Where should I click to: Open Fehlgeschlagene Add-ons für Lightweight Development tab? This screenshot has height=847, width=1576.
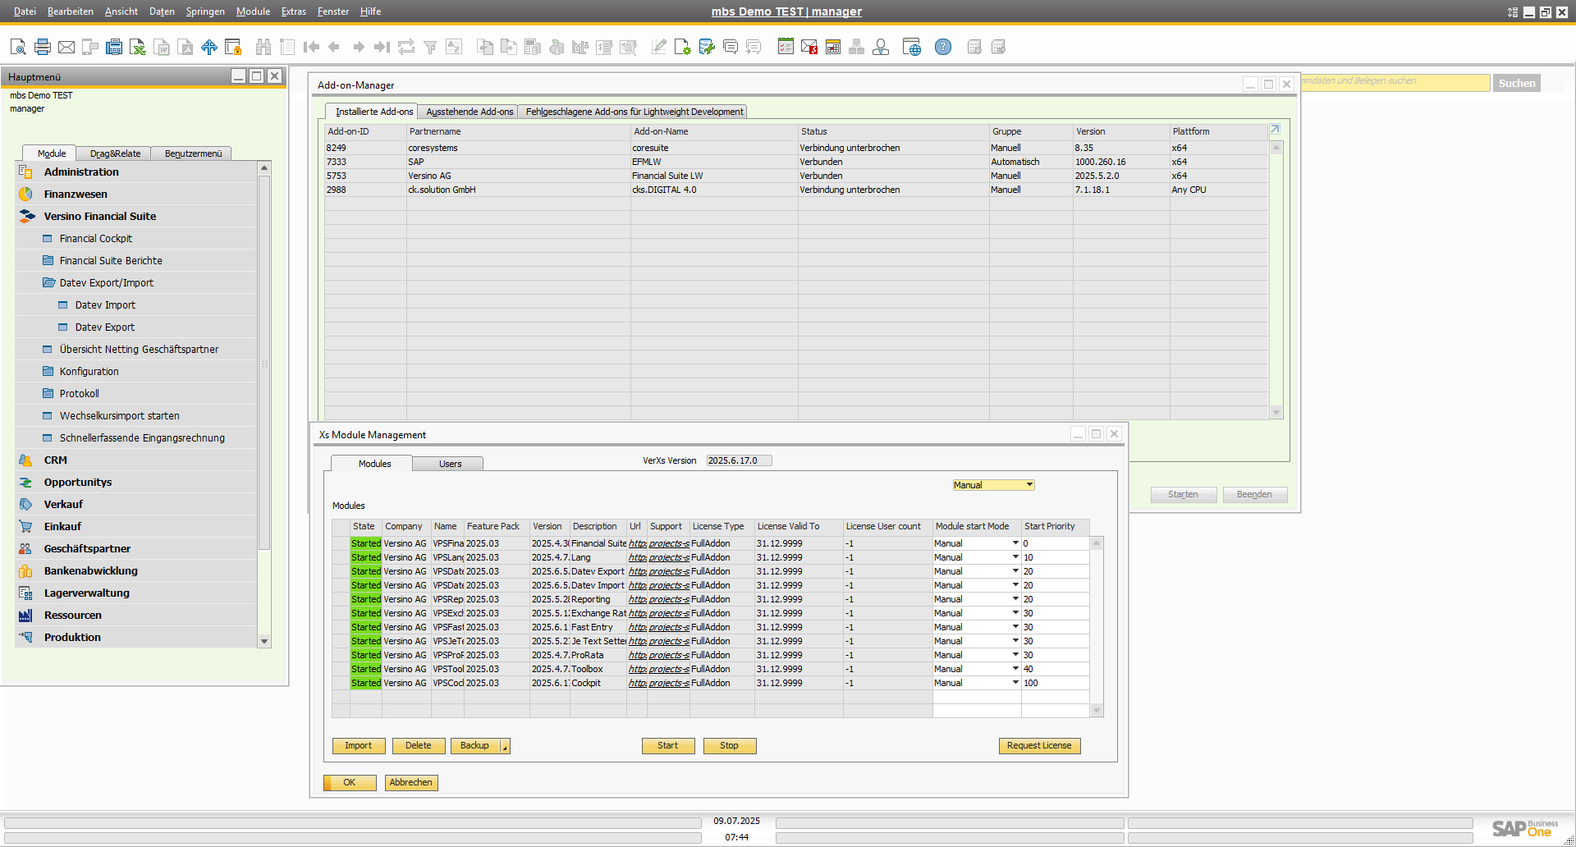pos(635,112)
